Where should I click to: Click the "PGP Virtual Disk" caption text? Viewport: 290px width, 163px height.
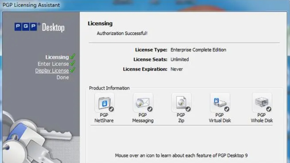coord(220,118)
